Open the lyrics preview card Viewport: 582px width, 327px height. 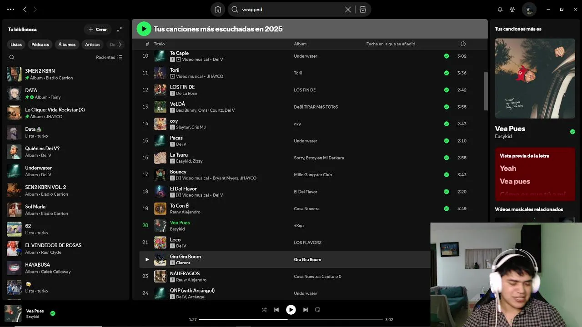point(535,174)
